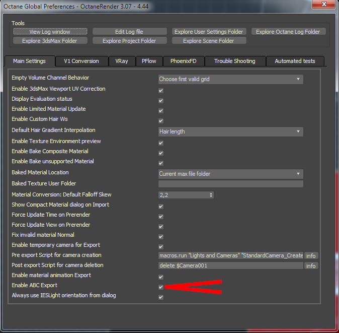Image resolution: width=339 pixels, height=333 pixels.
Task: Click the Post export Script text field
Action: click(231, 265)
